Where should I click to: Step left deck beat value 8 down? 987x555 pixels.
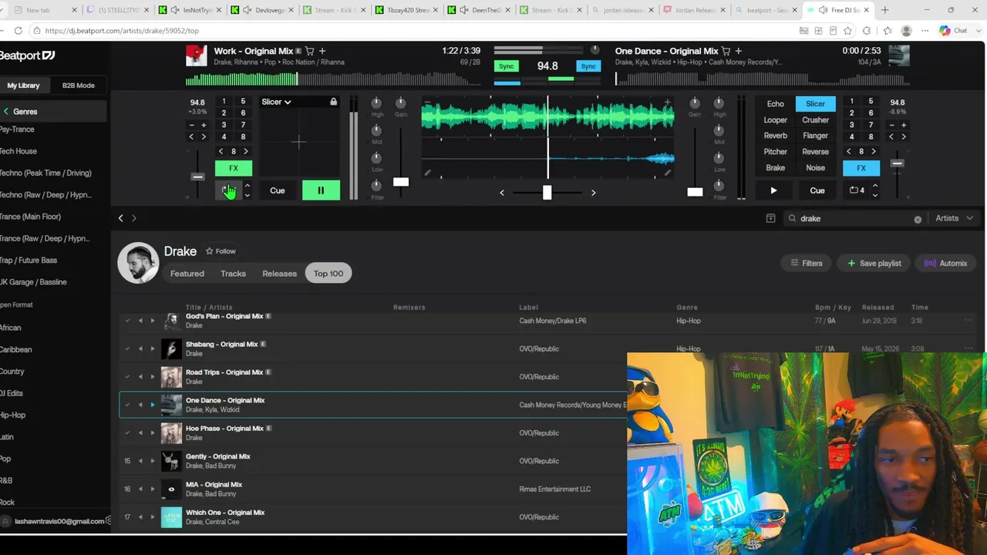[x=221, y=152]
